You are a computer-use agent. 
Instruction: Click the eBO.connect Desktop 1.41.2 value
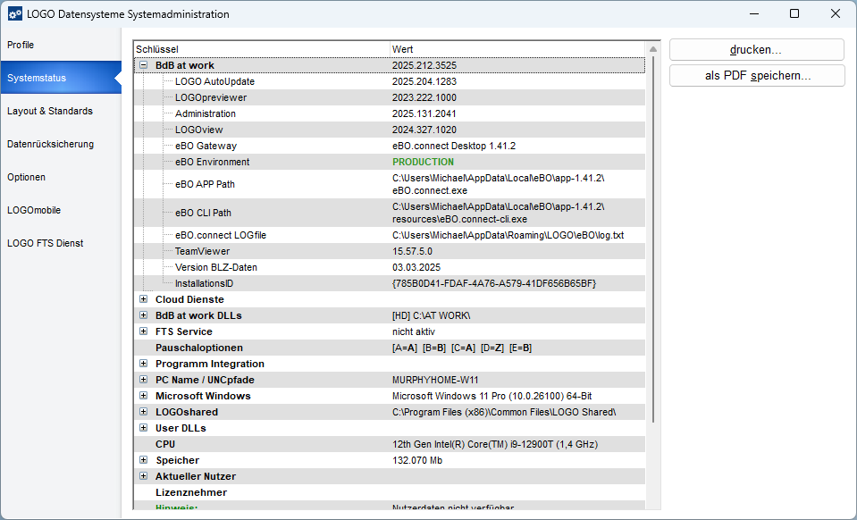pyautogui.click(x=454, y=146)
